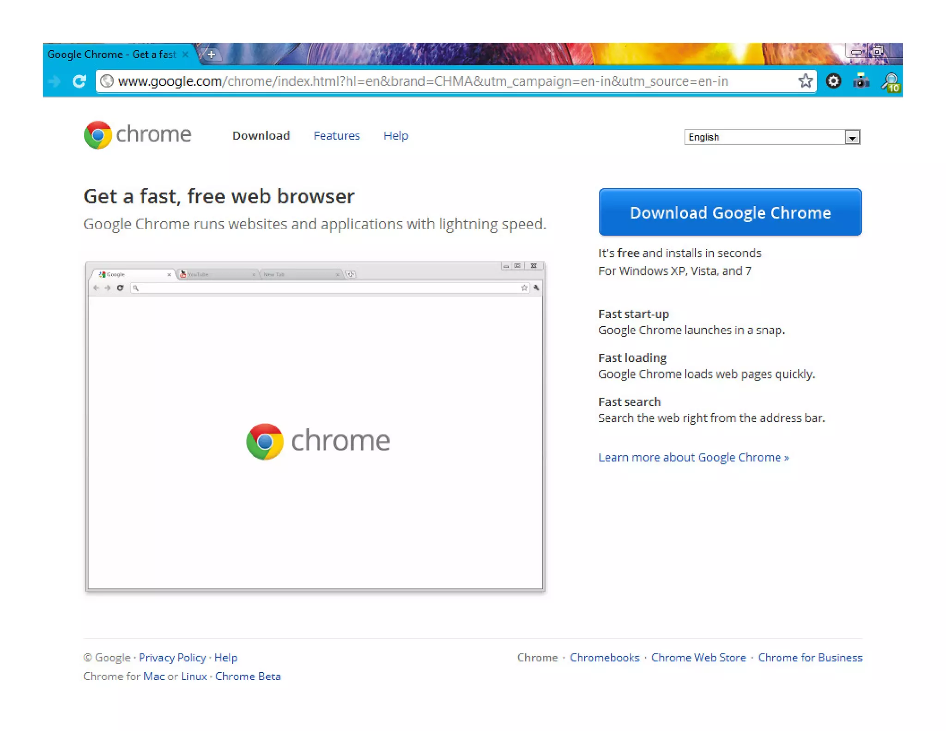The height and width of the screenshot is (731, 946).
Task: Open a new tab with the plus button
Action: point(211,55)
